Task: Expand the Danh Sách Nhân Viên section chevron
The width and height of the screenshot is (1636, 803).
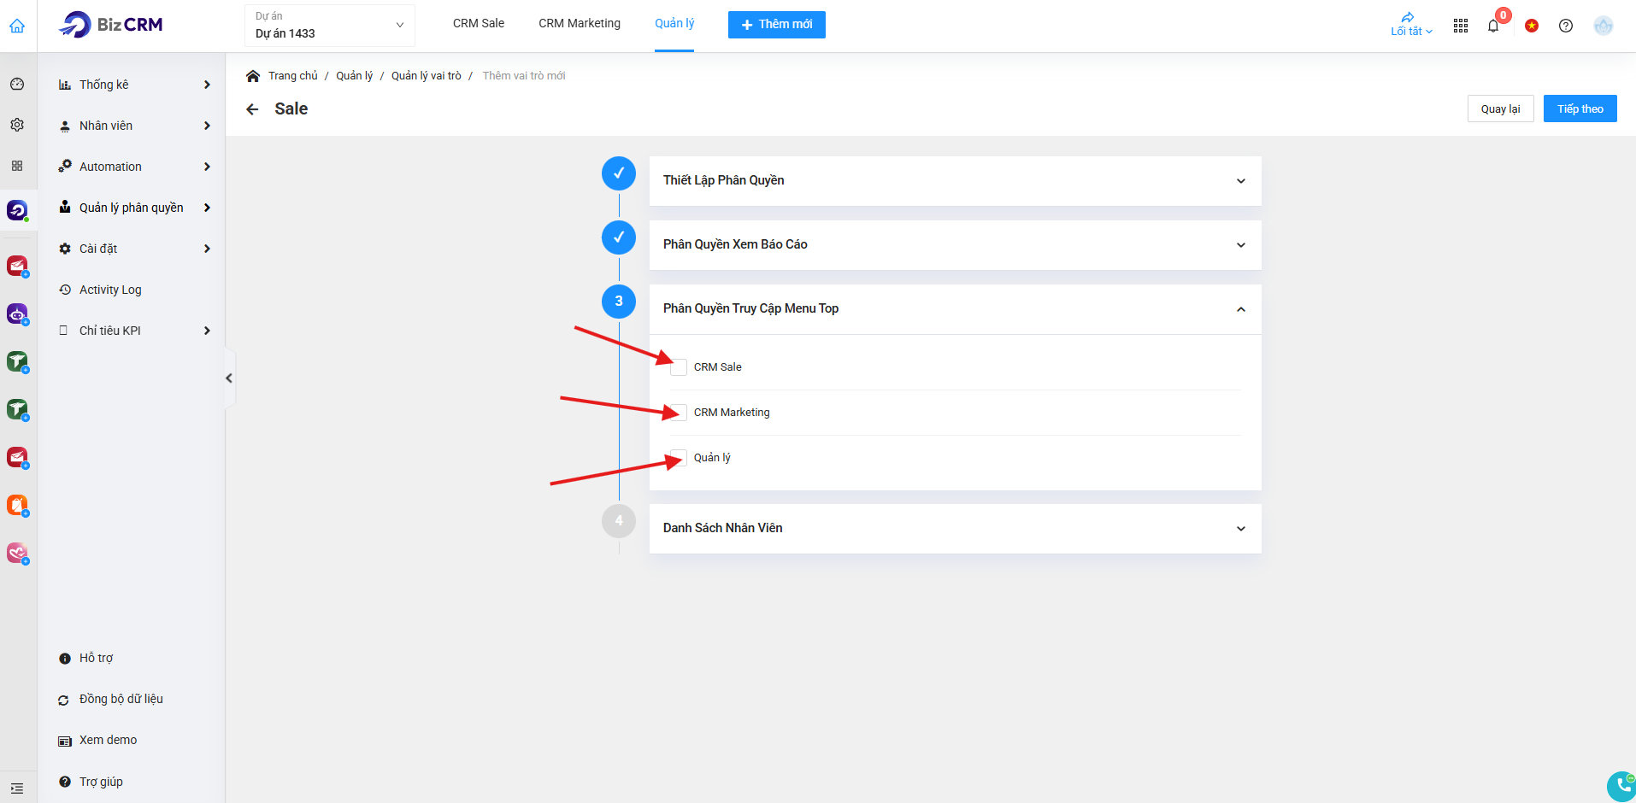Action: pos(1241,529)
